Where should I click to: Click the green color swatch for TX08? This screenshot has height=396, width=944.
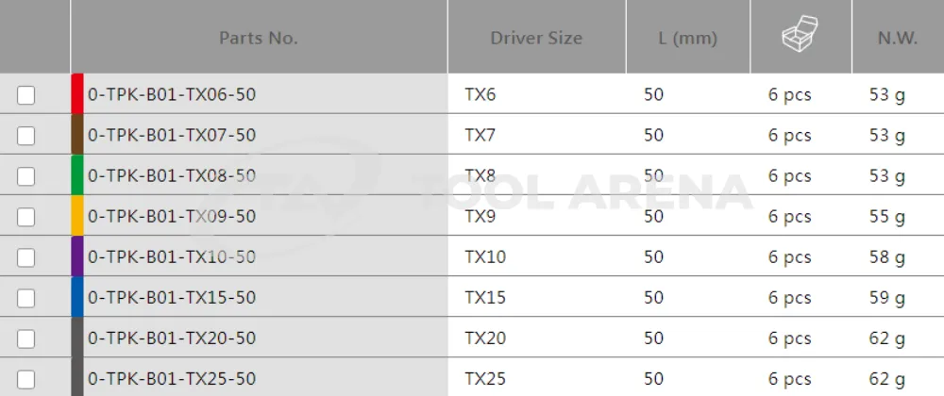point(77,175)
